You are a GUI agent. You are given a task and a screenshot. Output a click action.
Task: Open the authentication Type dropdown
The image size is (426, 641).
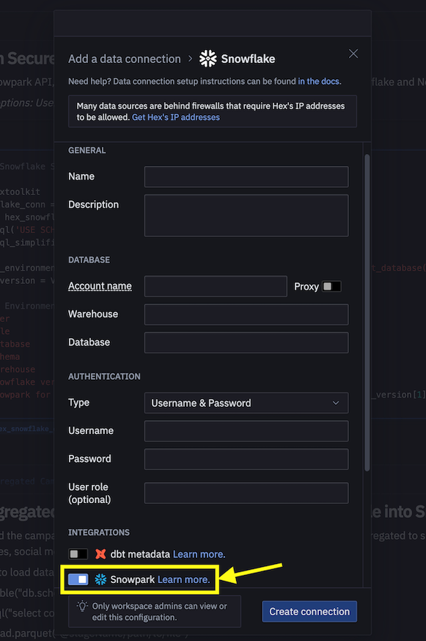(246, 403)
